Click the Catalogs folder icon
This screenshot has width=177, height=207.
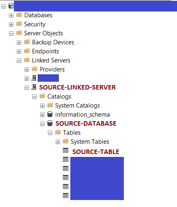pos(42,96)
